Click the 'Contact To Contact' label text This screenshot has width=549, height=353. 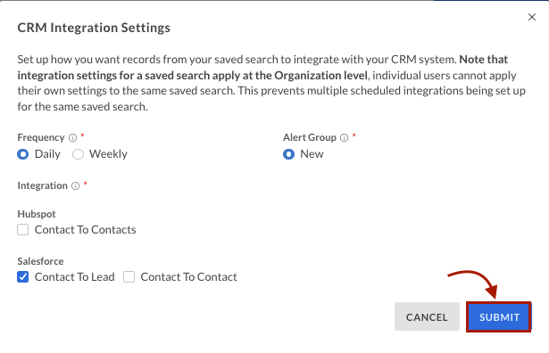188,277
